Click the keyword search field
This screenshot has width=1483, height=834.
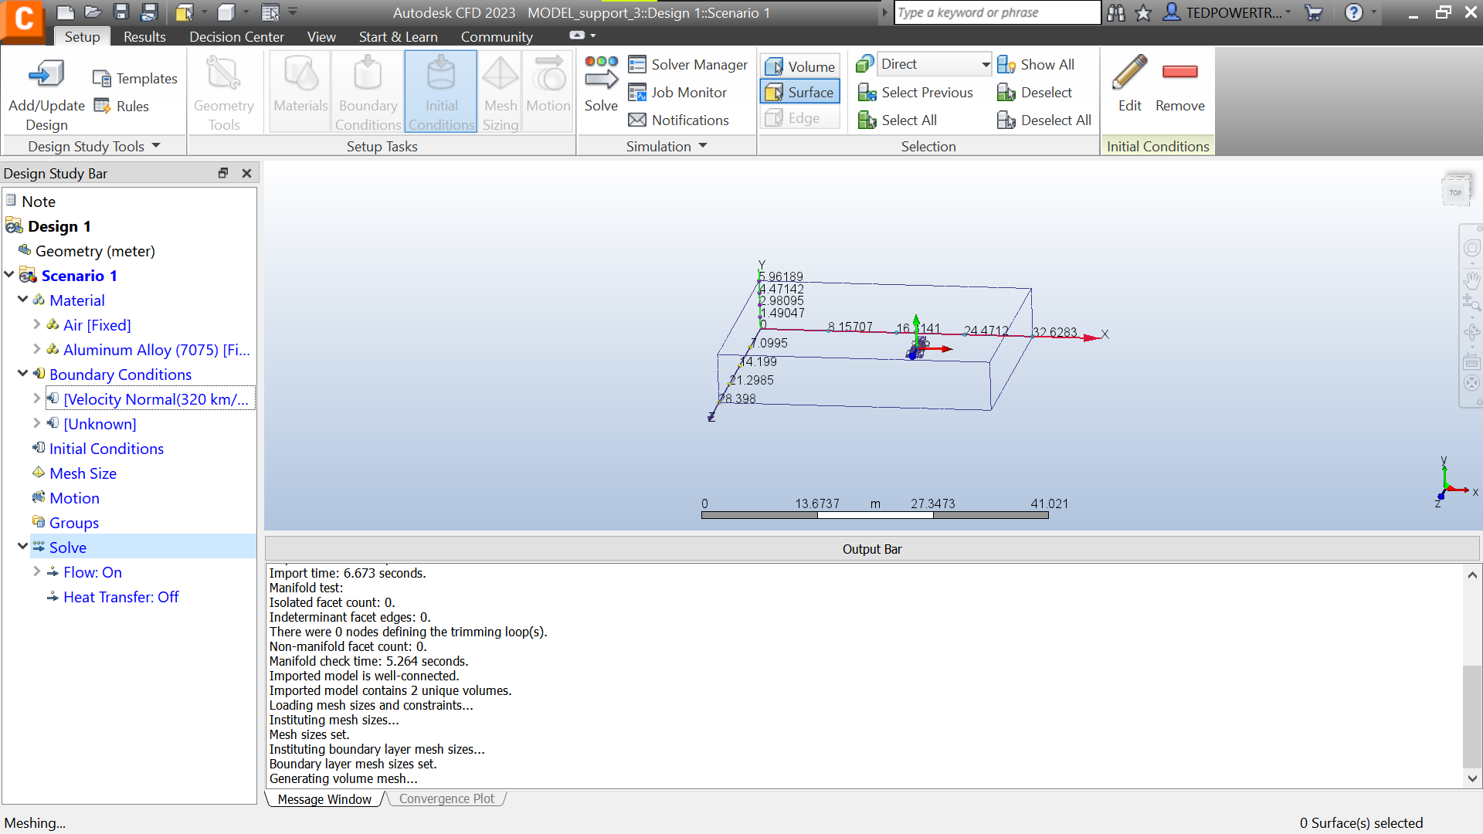(996, 12)
